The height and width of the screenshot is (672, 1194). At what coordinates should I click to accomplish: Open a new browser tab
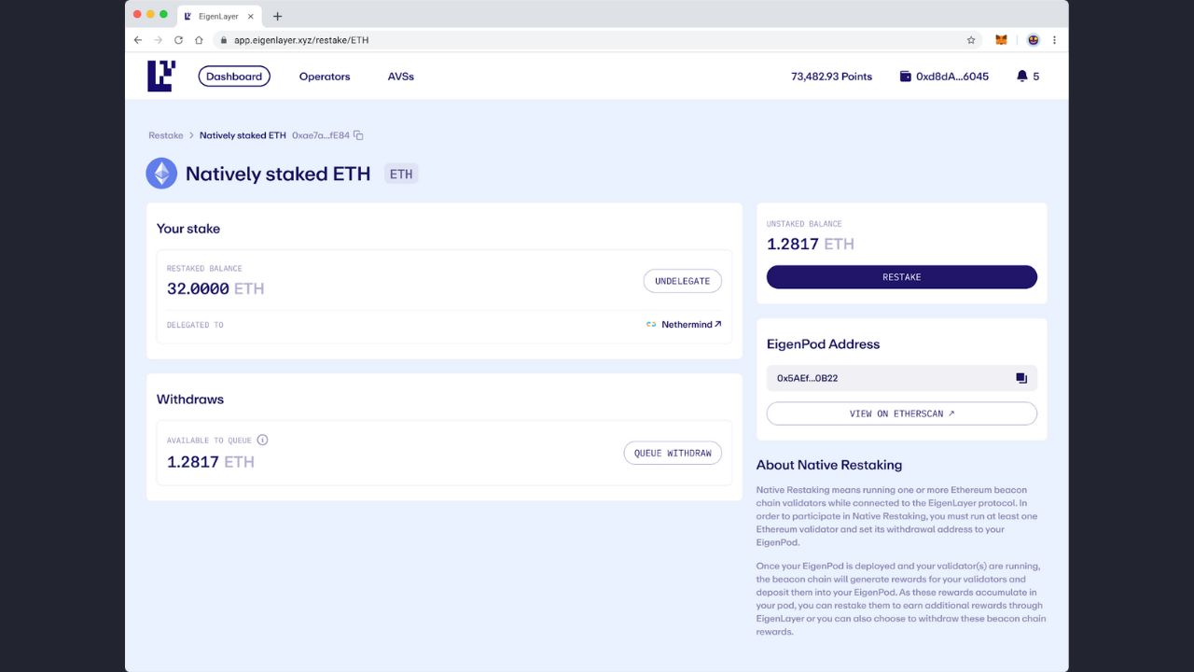coord(277,16)
